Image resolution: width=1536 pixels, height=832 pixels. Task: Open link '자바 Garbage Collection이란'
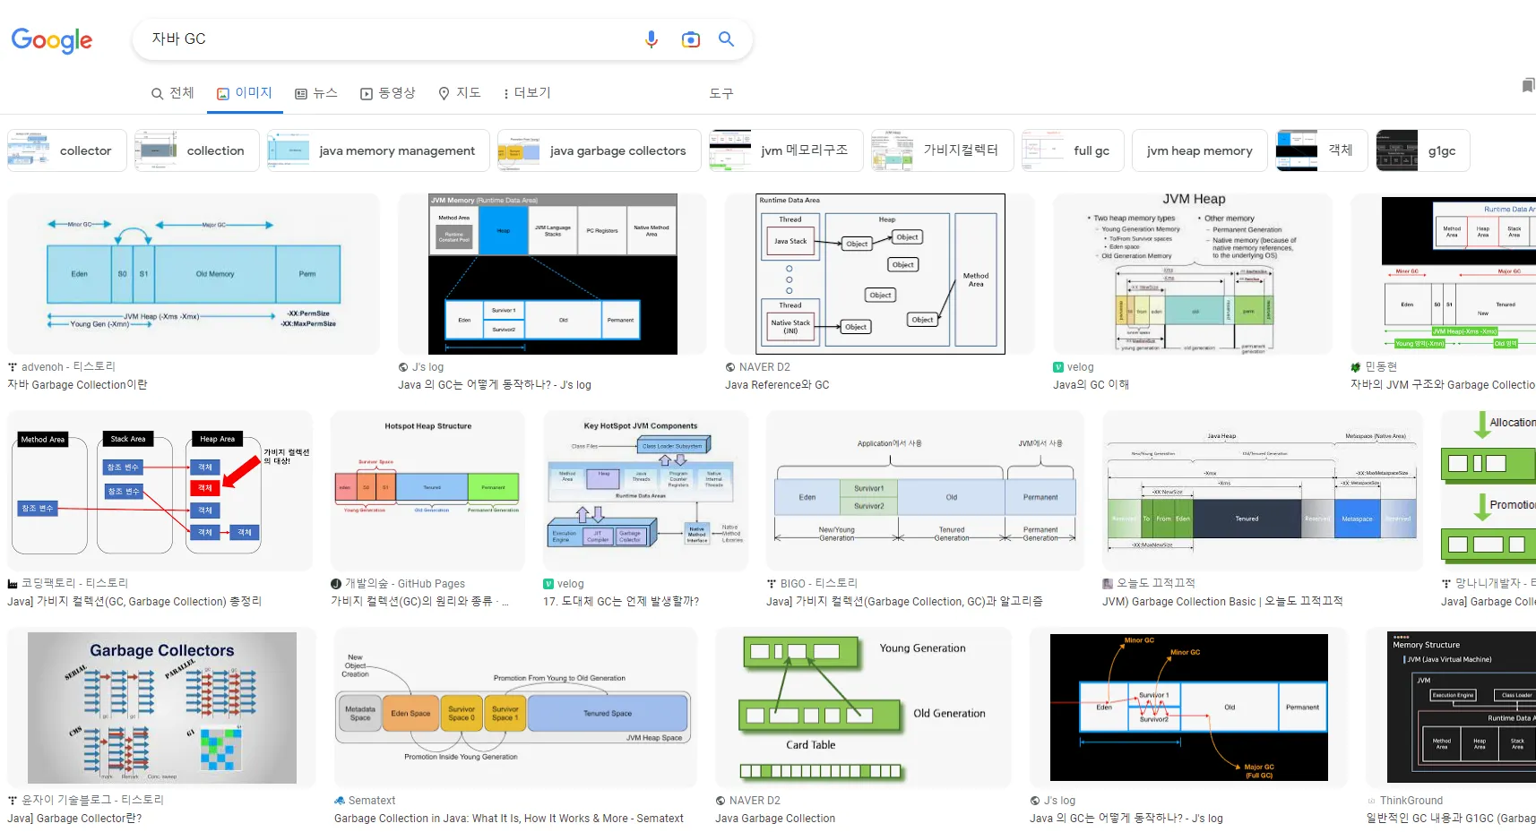tap(77, 385)
